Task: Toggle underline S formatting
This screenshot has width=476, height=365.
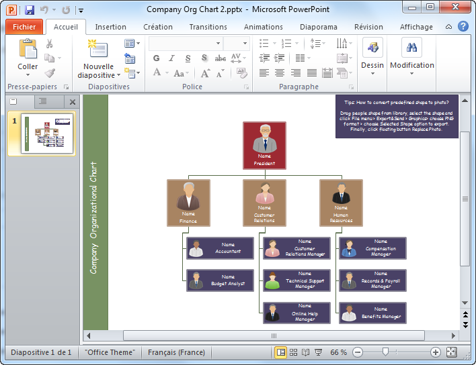Action: point(188,58)
